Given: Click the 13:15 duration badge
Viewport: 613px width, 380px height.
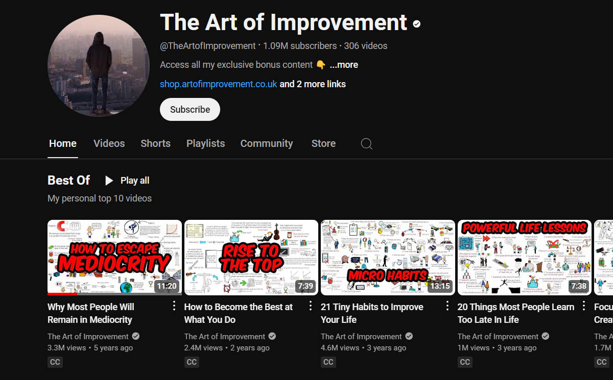Looking at the screenshot, I should pos(440,286).
